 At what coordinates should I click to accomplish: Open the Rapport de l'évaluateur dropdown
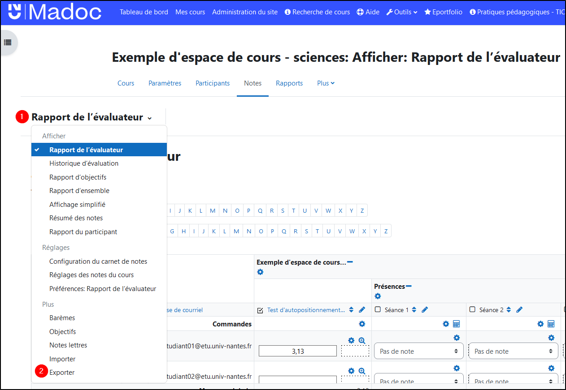pyautogui.click(x=90, y=116)
